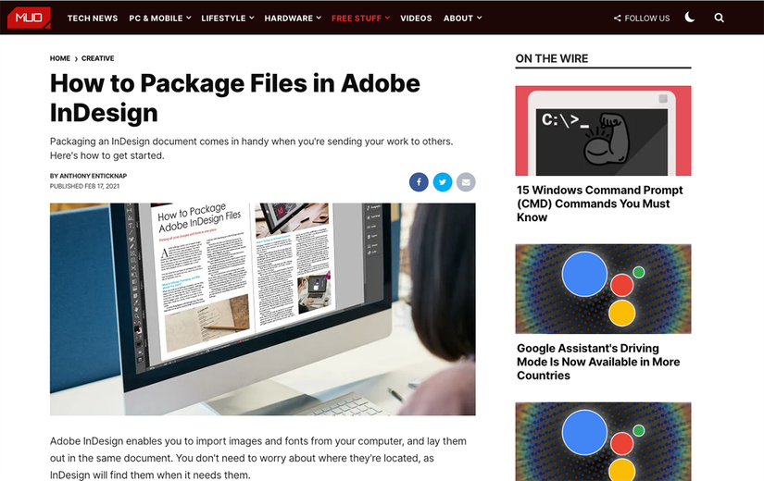The width and height of the screenshot is (764, 481).
Task: Expand the Free Stuff dropdown
Action: tap(360, 18)
